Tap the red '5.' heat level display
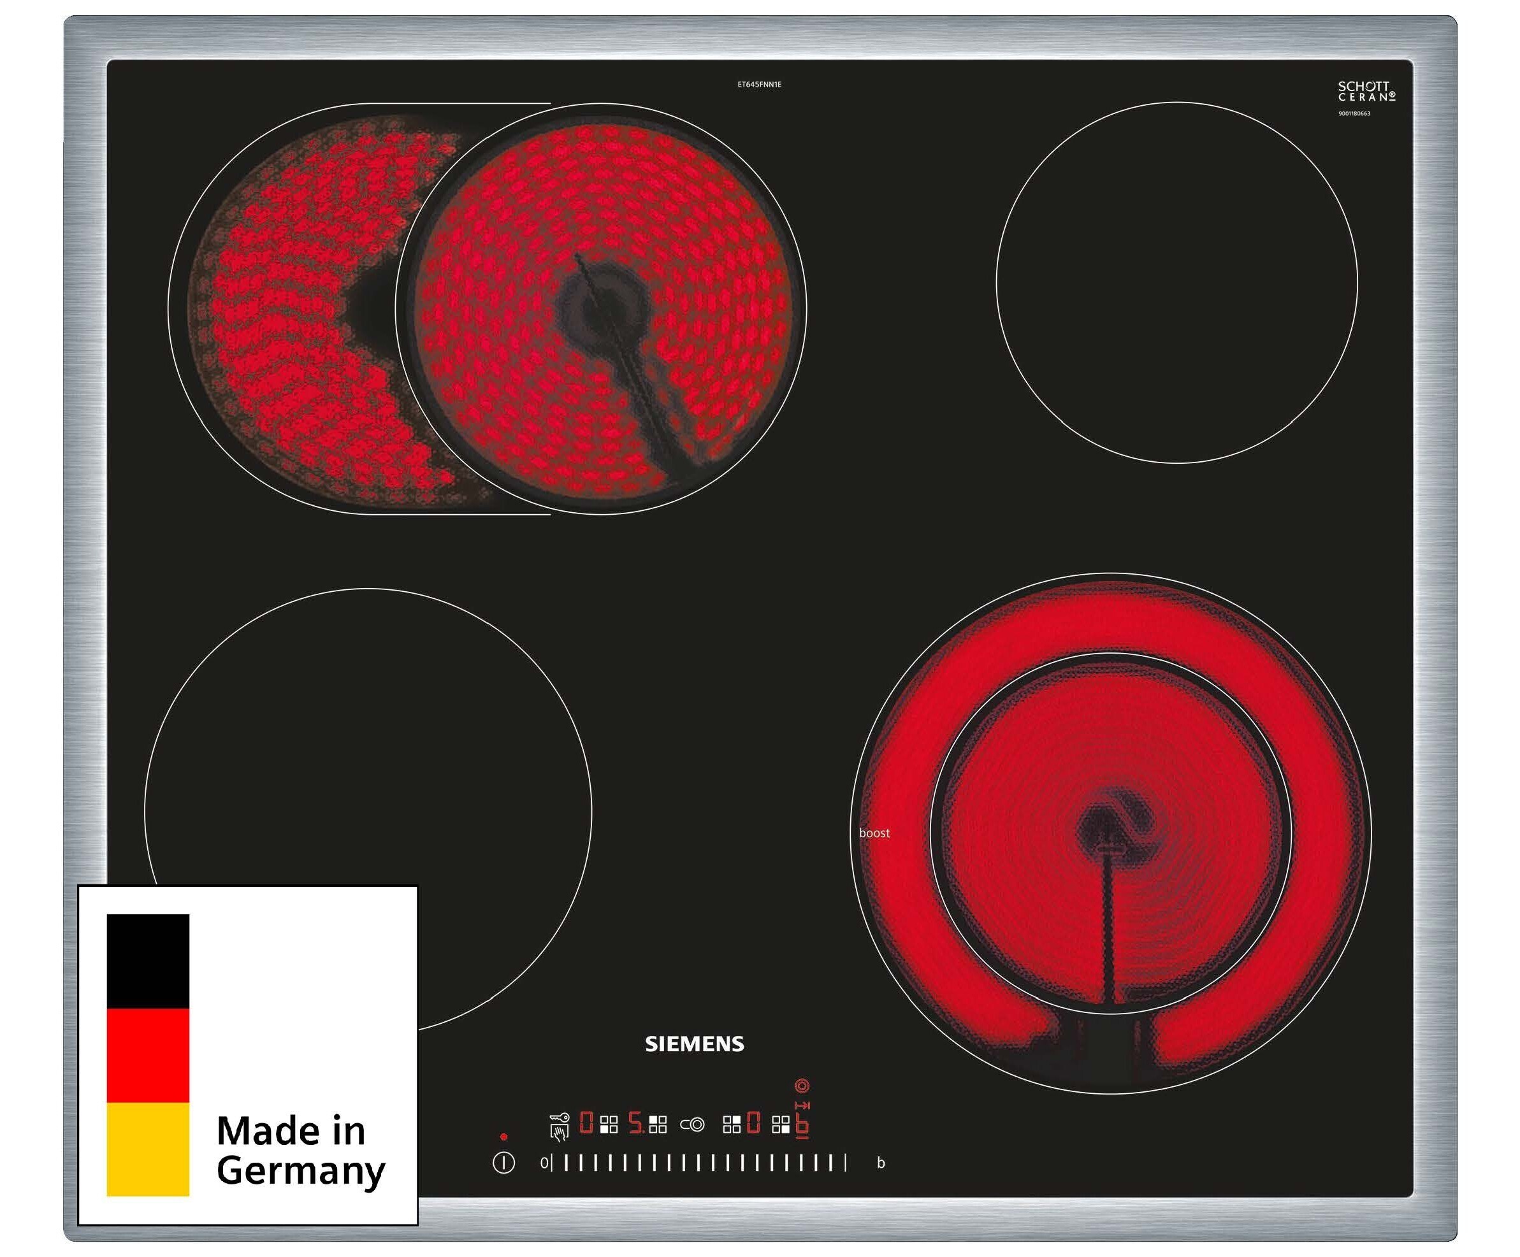Viewport: 1520px width, 1257px height. pos(635,1123)
